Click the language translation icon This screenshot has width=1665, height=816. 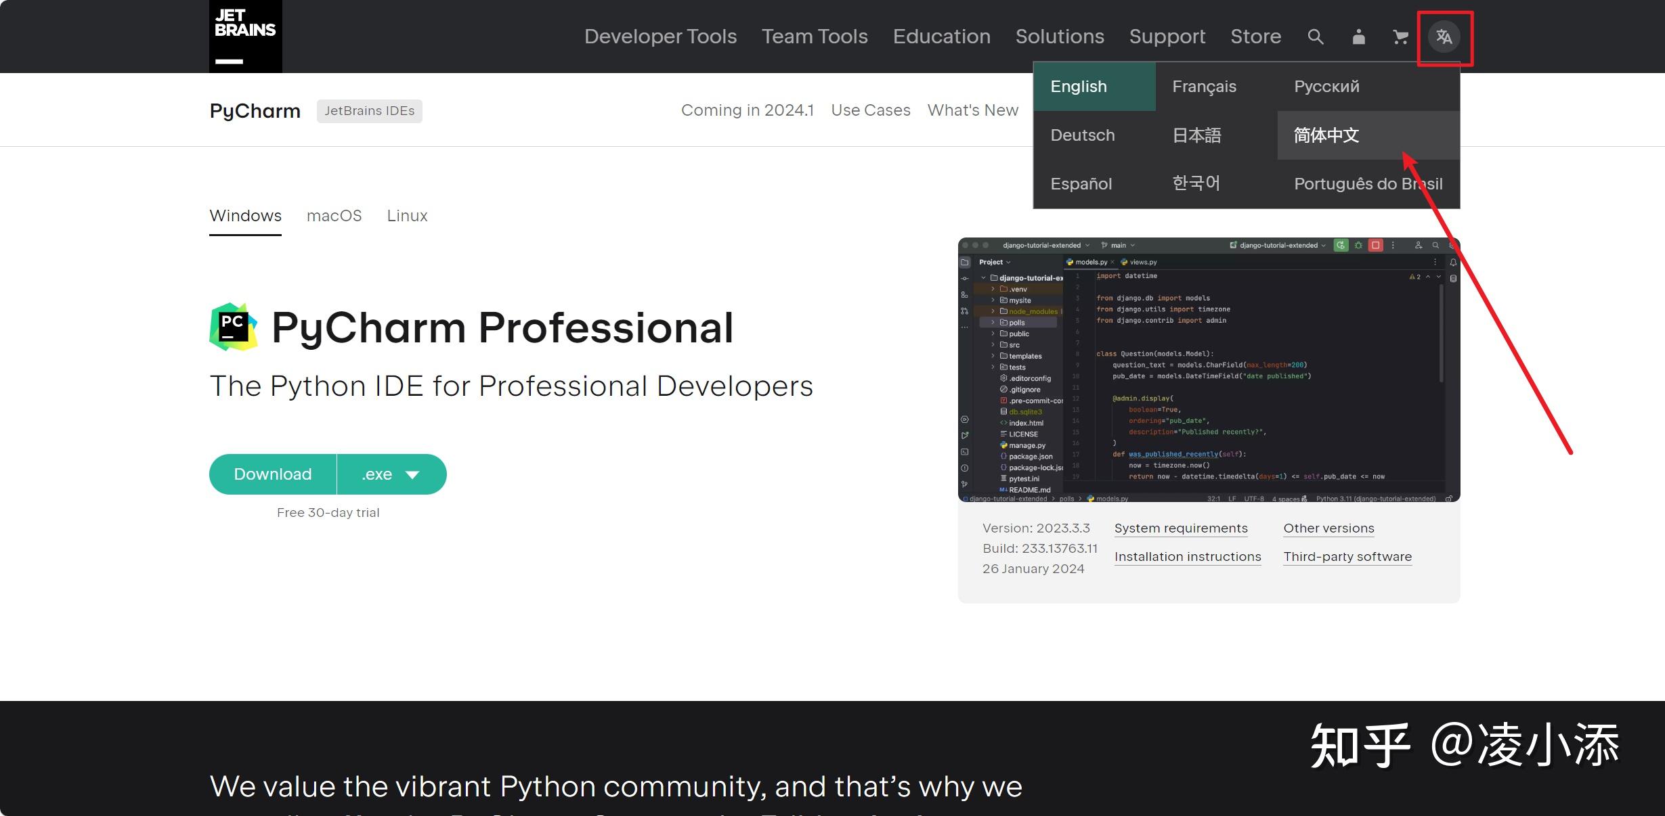click(x=1444, y=37)
